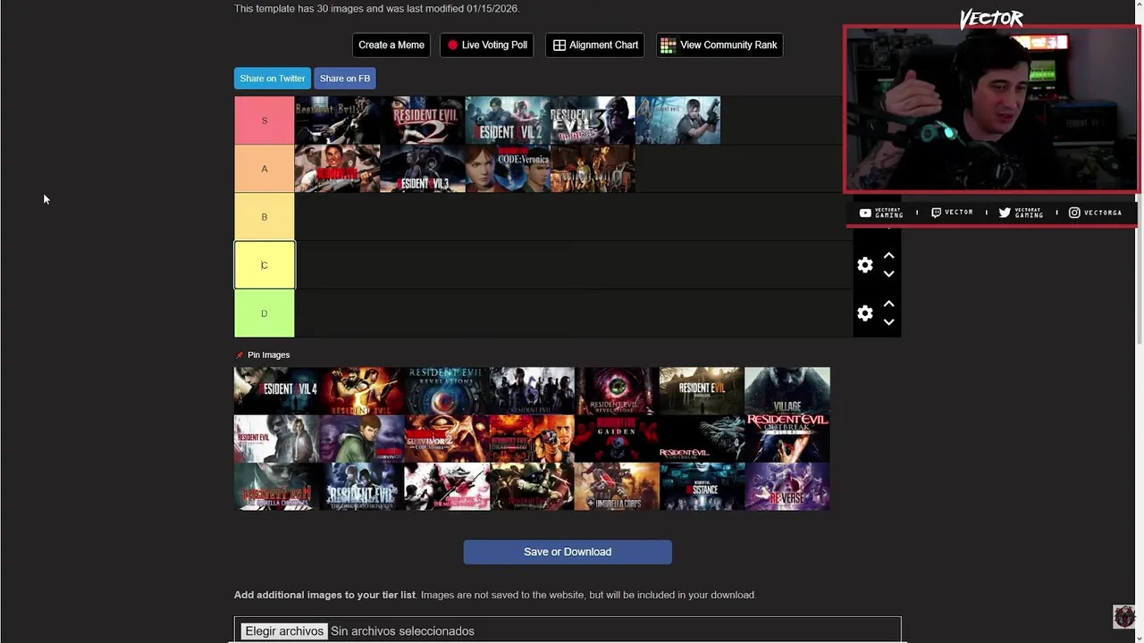Open settings gear for tier D row
Viewport: 1144px width, 643px height.
pyautogui.click(x=864, y=313)
